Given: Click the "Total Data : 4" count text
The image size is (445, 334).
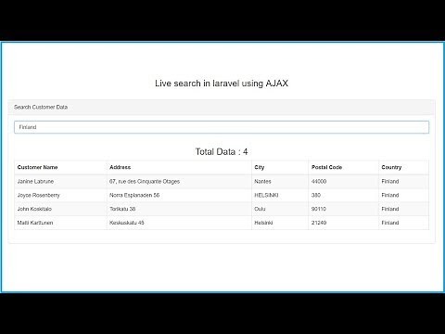Looking at the screenshot, I should click(222, 151).
